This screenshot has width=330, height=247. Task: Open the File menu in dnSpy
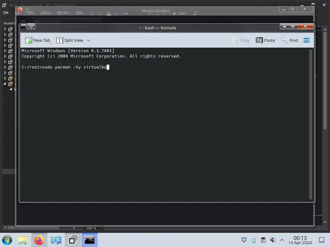point(6,13)
